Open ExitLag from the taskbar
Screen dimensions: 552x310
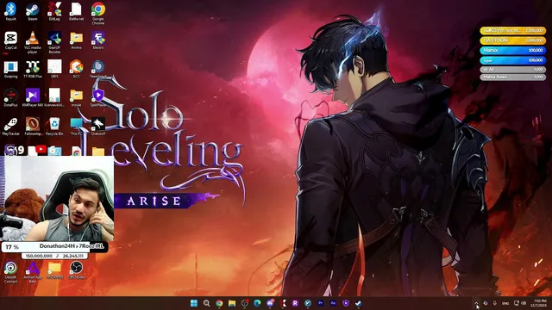(283, 303)
